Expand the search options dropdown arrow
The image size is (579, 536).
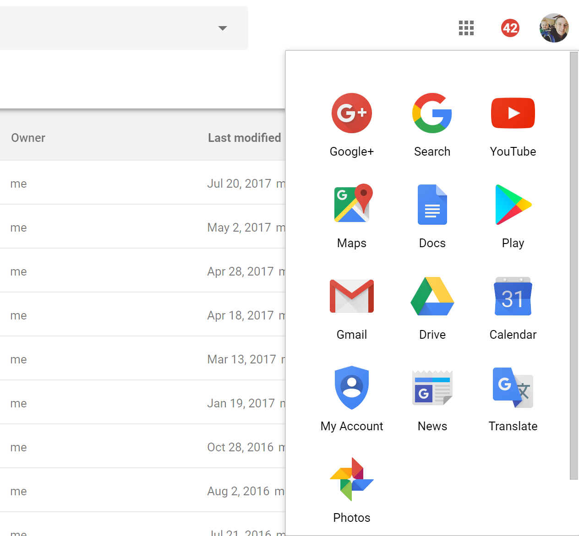(223, 28)
